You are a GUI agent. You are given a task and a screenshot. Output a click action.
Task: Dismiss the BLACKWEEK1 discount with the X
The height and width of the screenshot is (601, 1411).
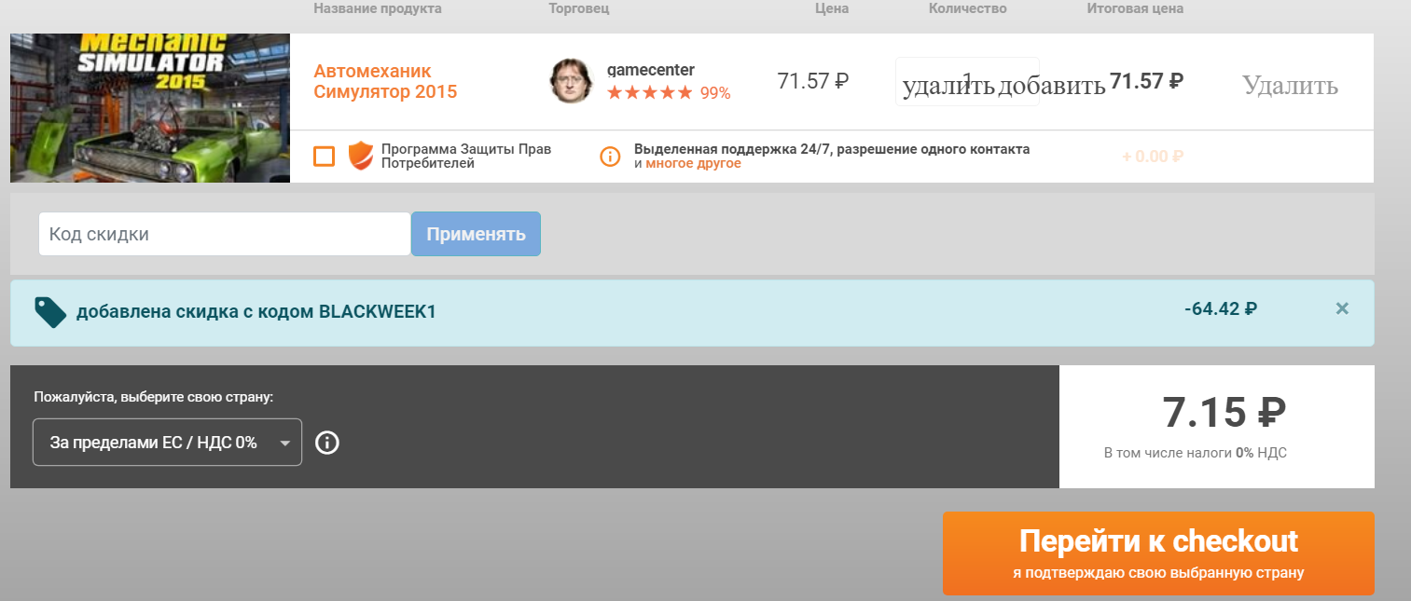click(x=1342, y=308)
